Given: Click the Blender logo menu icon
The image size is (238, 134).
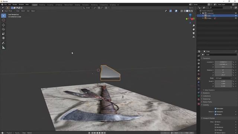Looking at the screenshot, I should (x=2, y=4).
